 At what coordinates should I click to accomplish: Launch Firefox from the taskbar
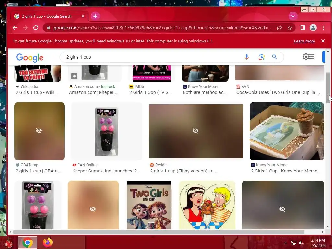coord(48,243)
